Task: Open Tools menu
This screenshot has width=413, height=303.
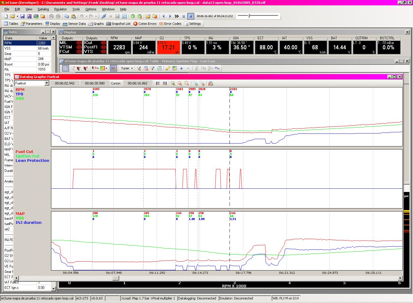Action: 76,9
